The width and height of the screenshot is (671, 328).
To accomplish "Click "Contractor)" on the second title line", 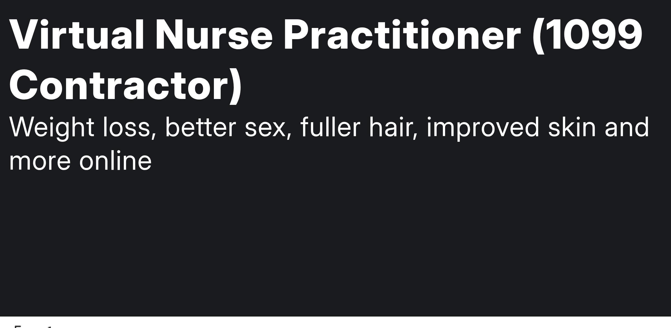I will (x=126, y=85).
